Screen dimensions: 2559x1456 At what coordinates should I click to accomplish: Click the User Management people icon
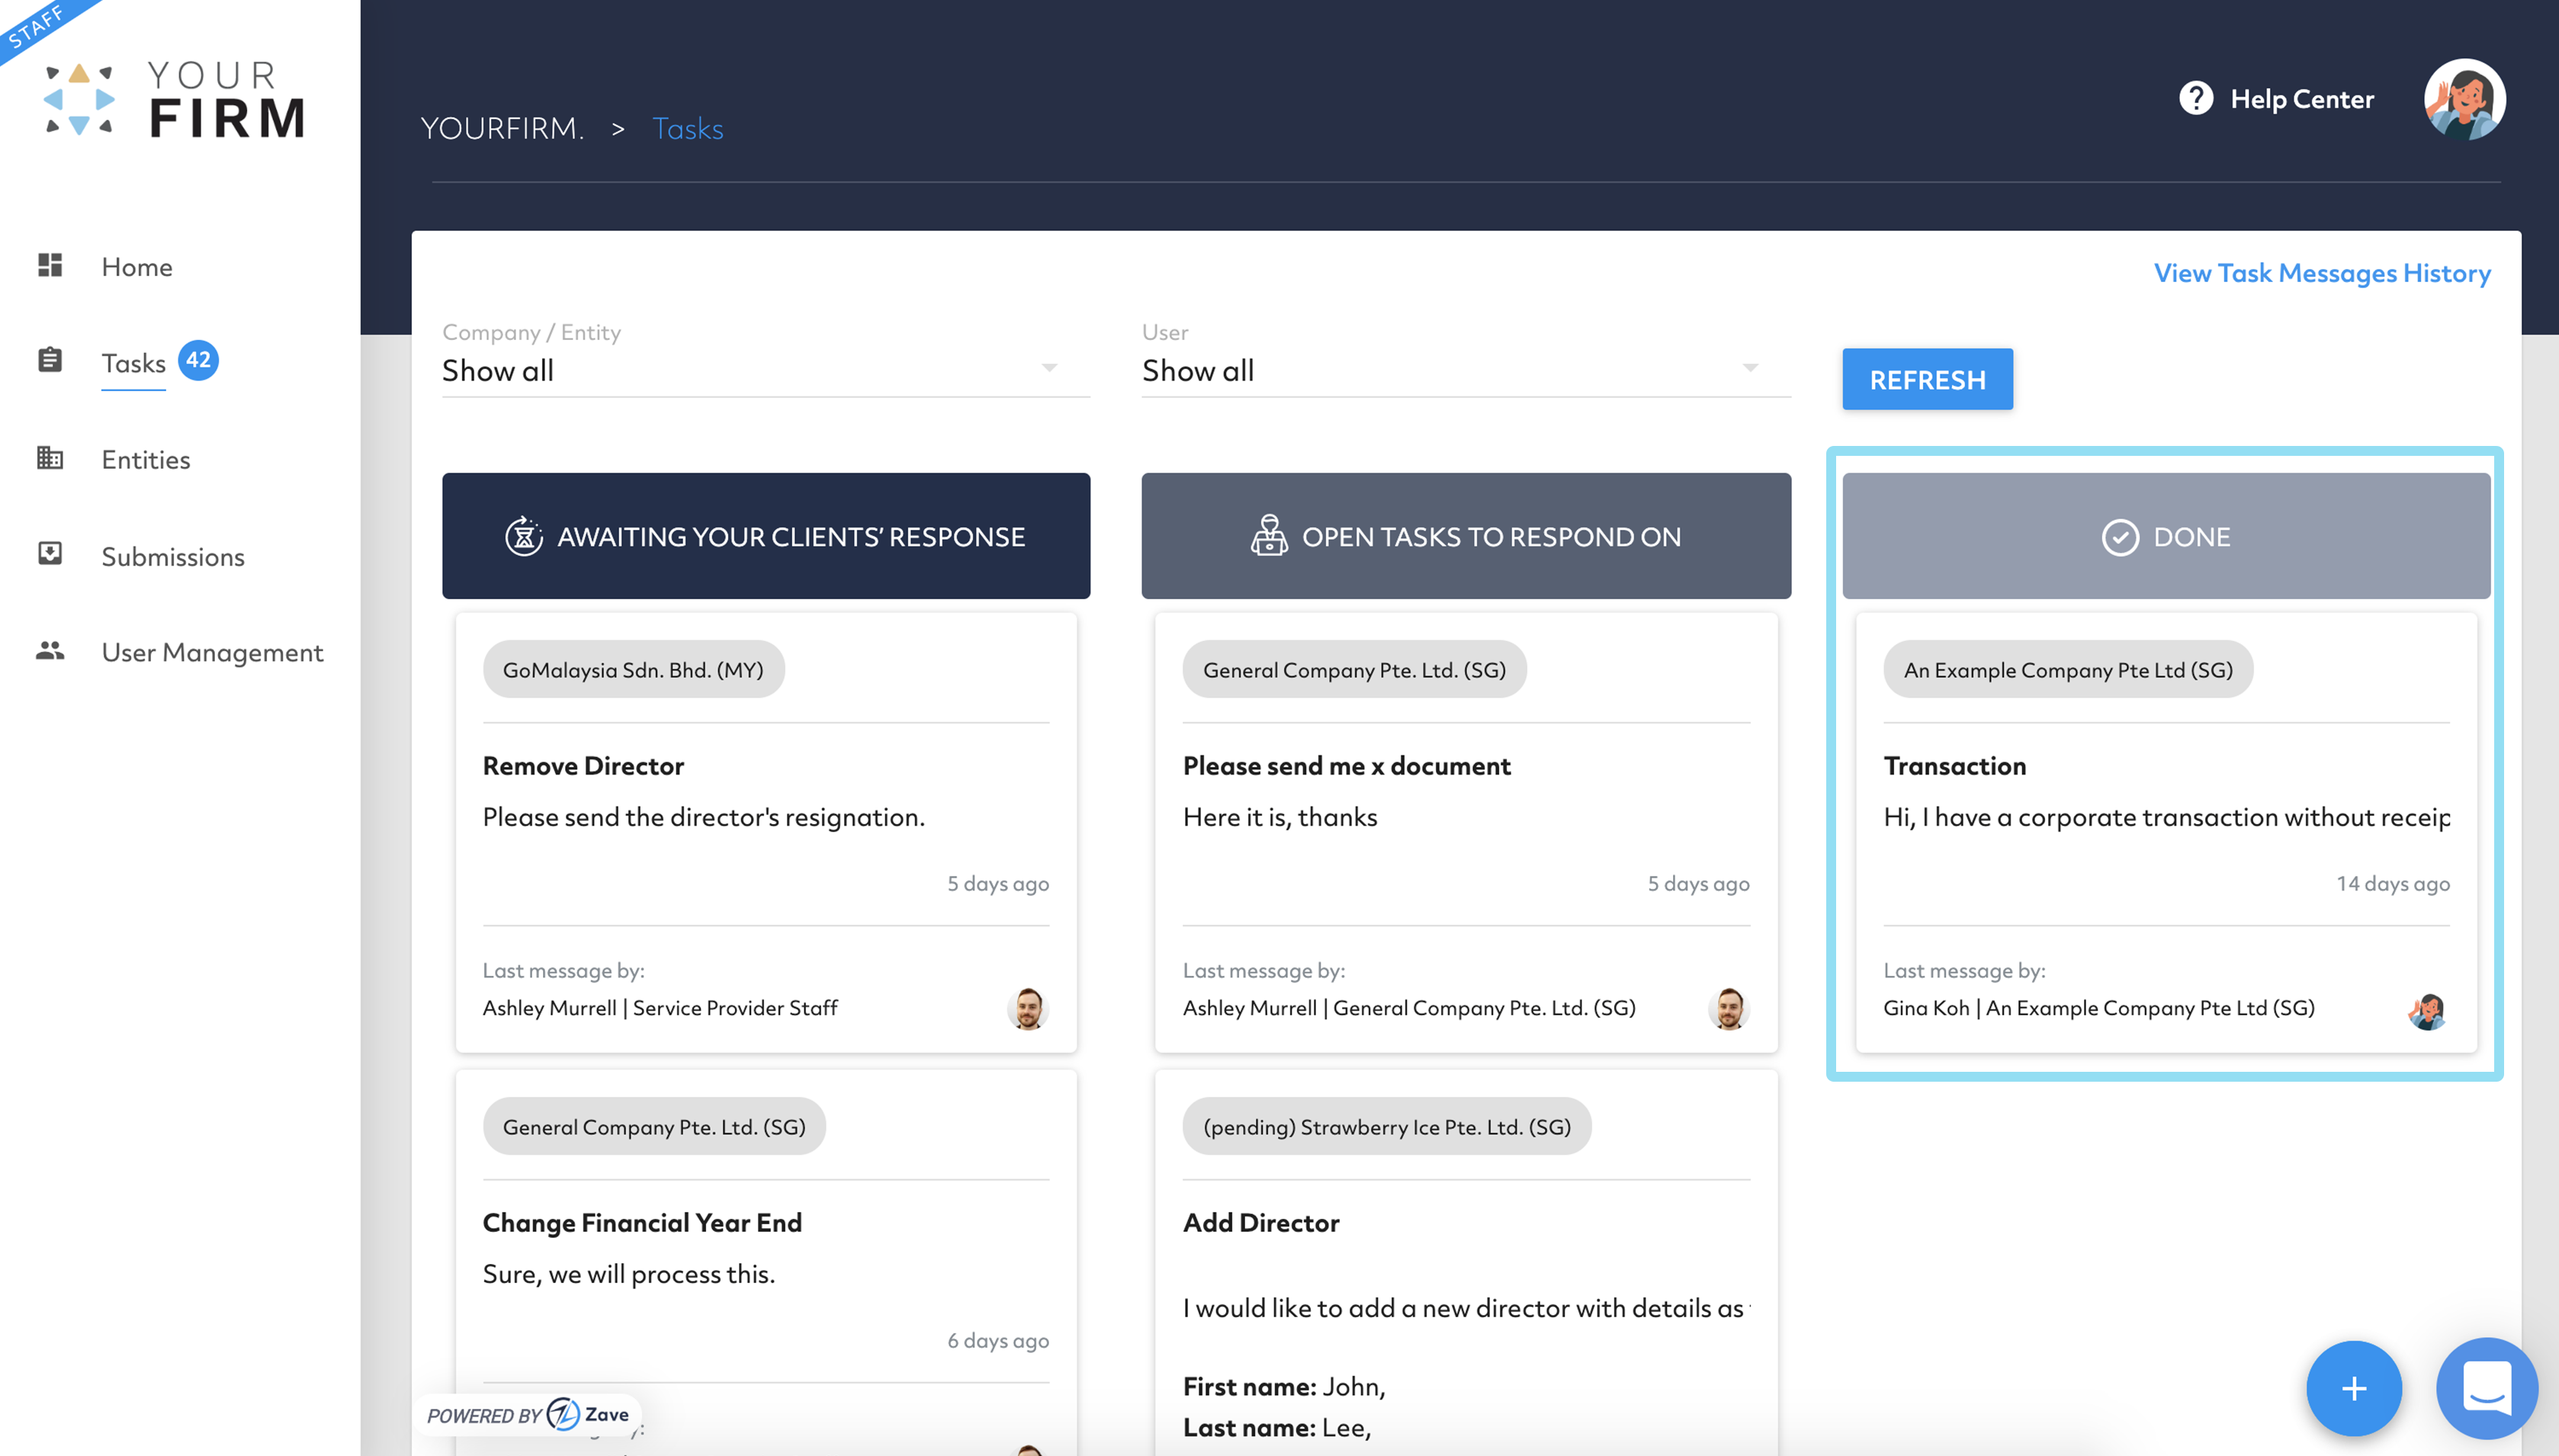point(50,651)
